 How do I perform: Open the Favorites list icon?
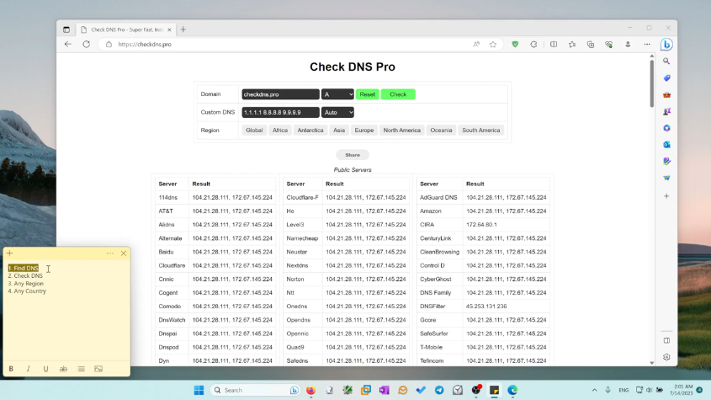click(x=572, y=44)
